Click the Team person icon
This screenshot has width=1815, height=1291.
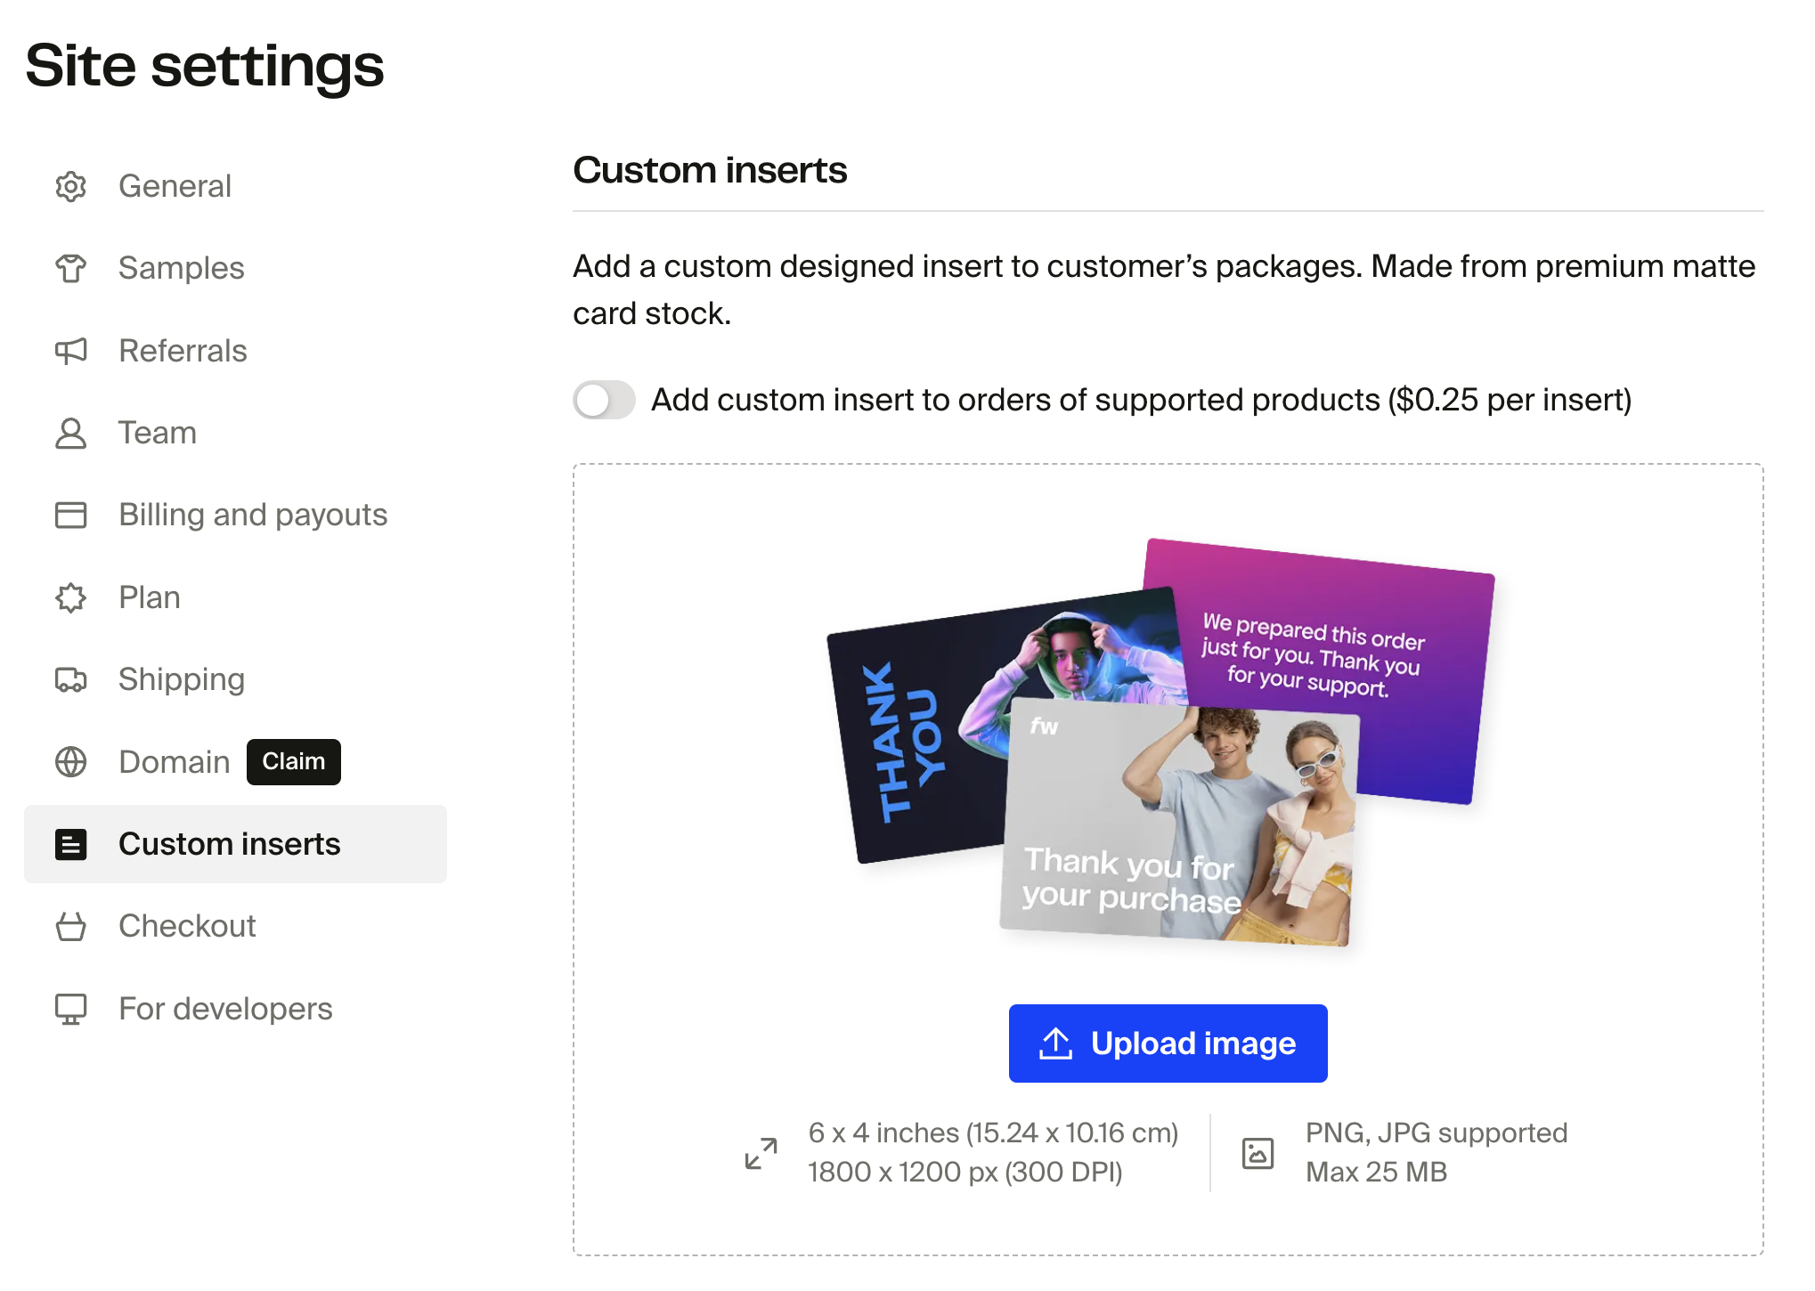[x=71, y=434]
